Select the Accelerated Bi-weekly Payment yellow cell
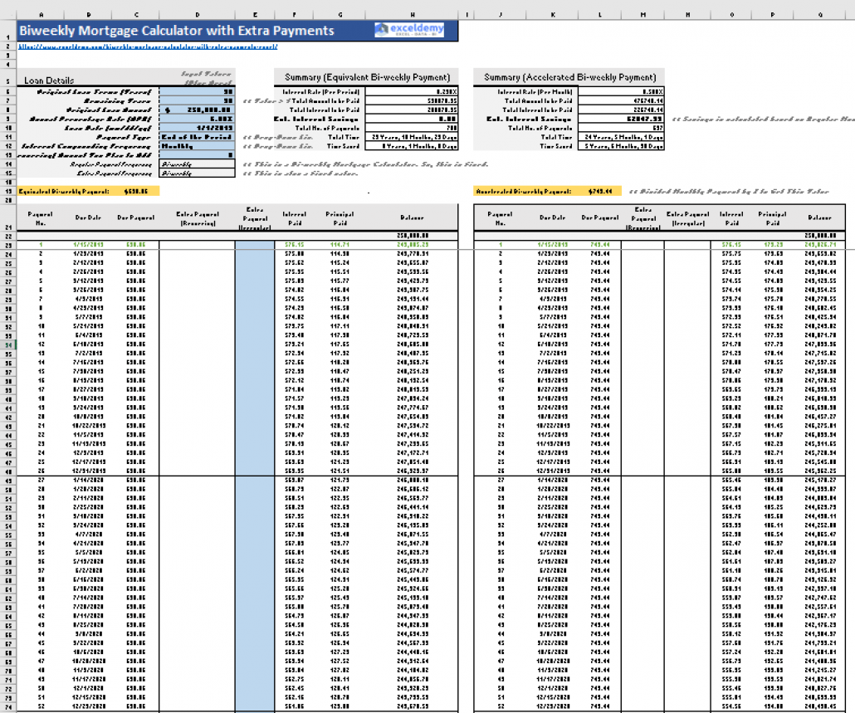The height and width of the screenshot is (713, 855). [x=547, y=192]
